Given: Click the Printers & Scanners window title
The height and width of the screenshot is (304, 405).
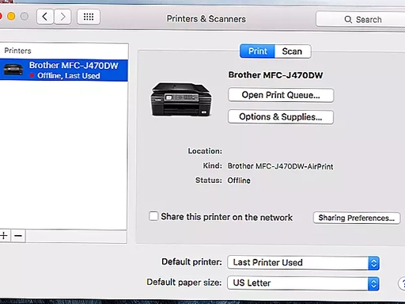Looking at the screenshot, I should point(206,19).
